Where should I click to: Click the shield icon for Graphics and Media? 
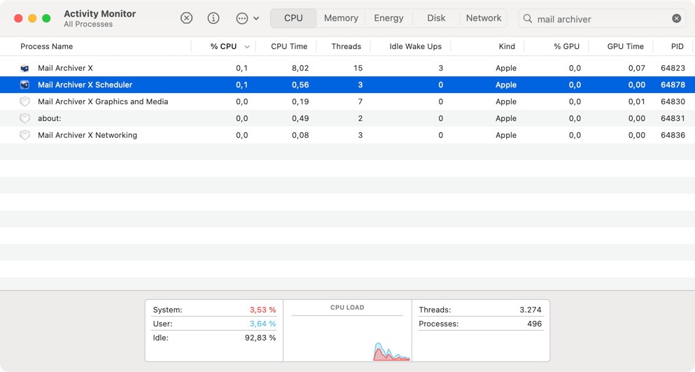tap(24, 101)
